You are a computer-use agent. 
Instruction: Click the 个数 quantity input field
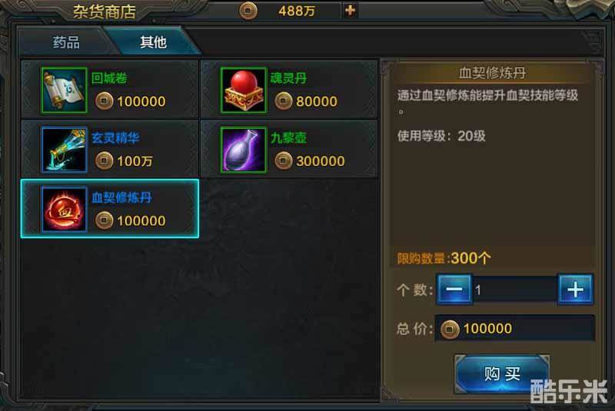point(514,290)
